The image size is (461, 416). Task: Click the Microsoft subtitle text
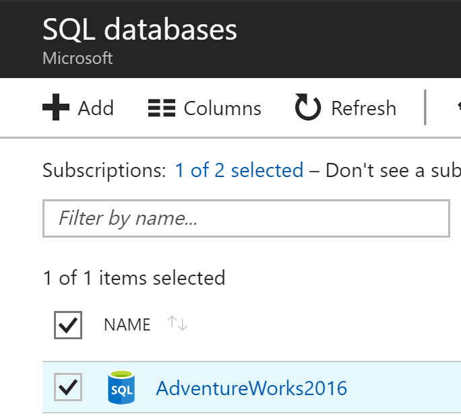tap(78, 58)
